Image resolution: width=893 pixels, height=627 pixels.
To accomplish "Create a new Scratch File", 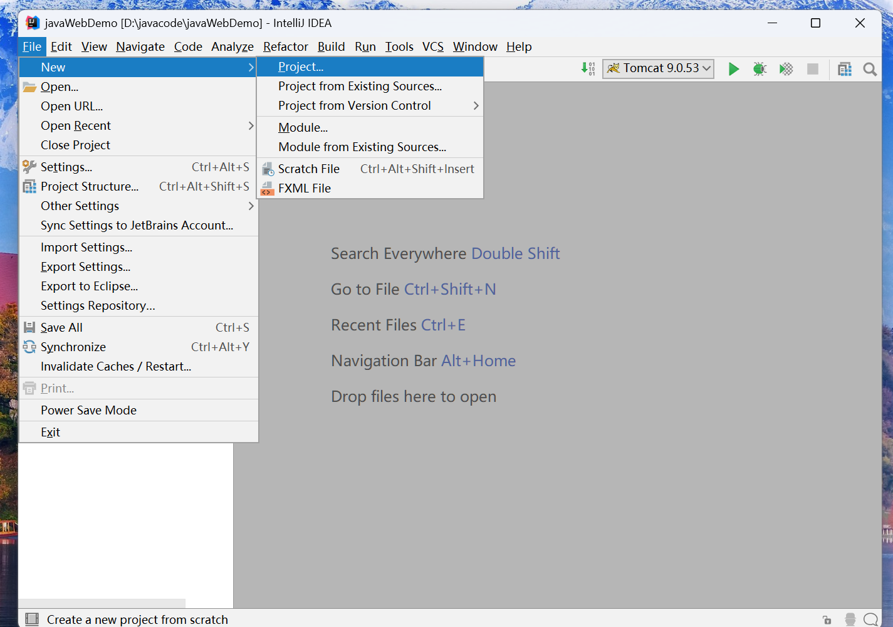I will 370,169.
